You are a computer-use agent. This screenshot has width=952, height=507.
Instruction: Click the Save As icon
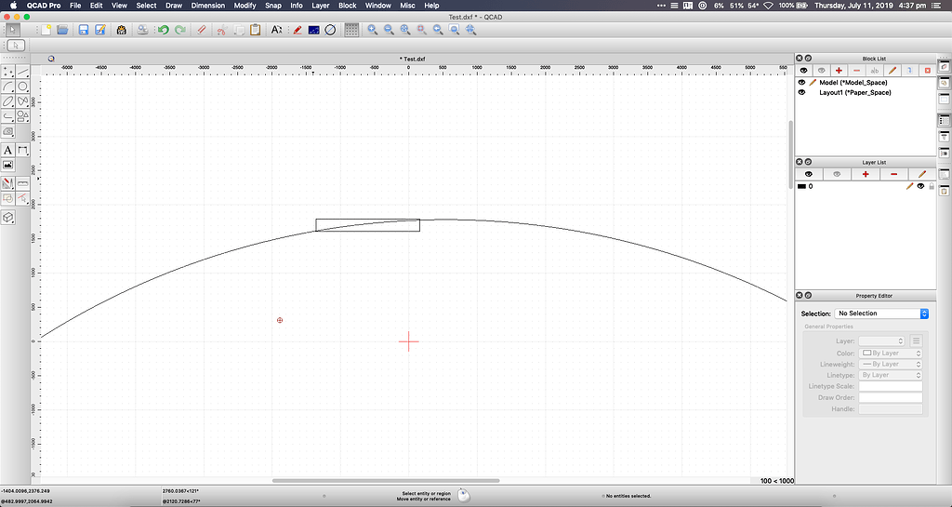pos(100,30)
